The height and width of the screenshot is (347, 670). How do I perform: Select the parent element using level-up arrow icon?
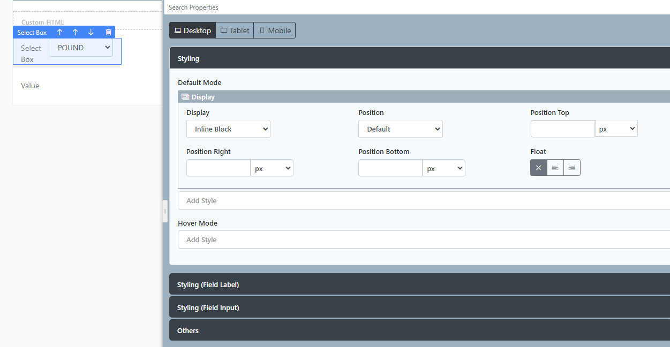coord(59,32)
